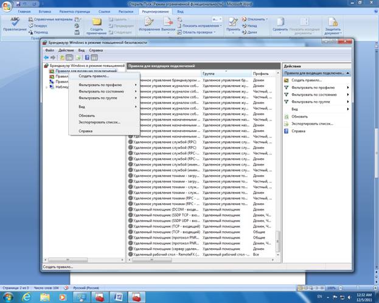
Task: Click Перевод translate button in Word
Action: click(38, 32)
